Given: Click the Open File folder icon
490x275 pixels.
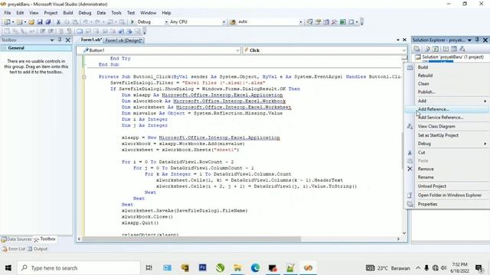Looking at the screenshot, I should (x=31, y=22).
